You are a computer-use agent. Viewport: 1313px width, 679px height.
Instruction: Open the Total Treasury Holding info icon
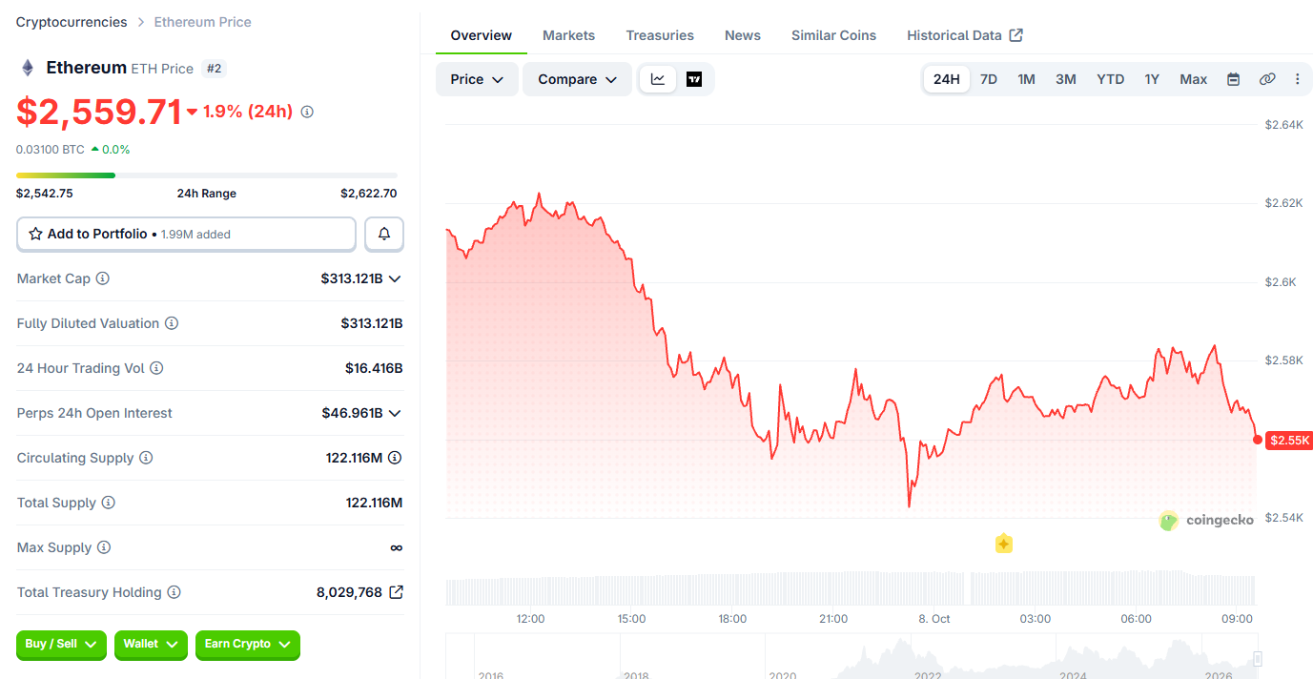174,592
